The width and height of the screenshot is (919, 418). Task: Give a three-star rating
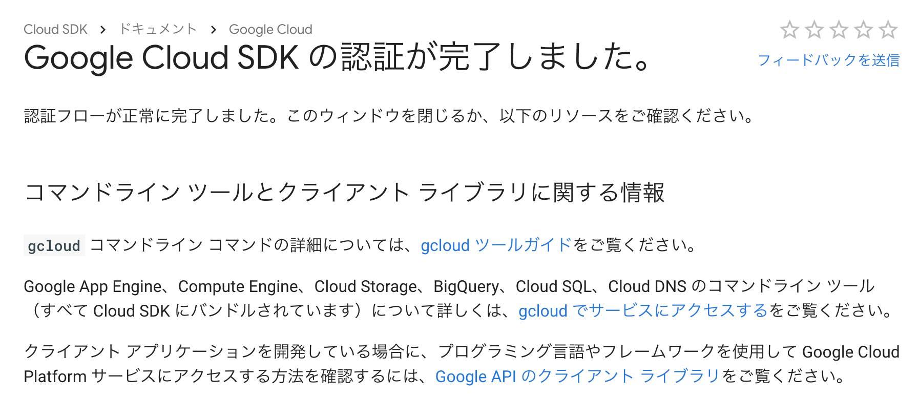(x=839, y=30)
